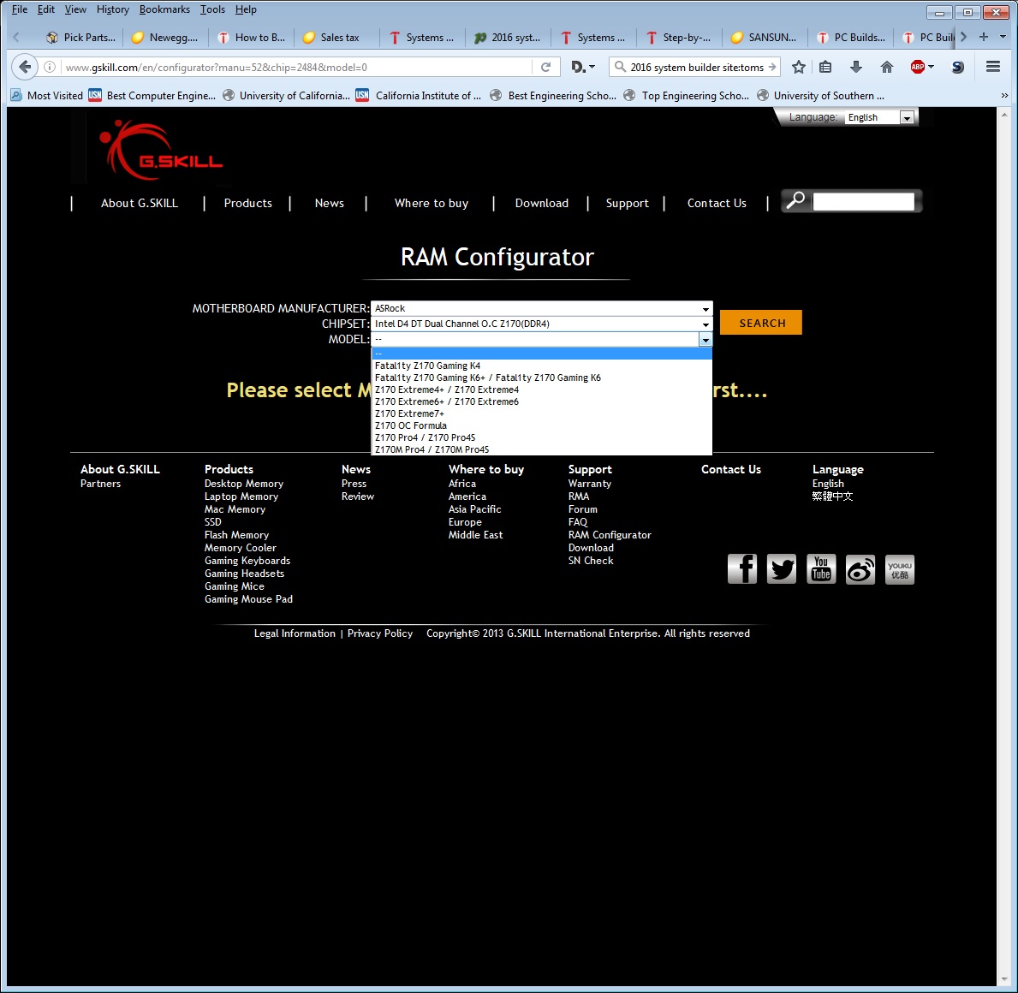Select Fatal1ty Z170 Gaming K4 option
Image resolution: width=1018 pixels, height=993 pixels.
click(x=541, y=366)
